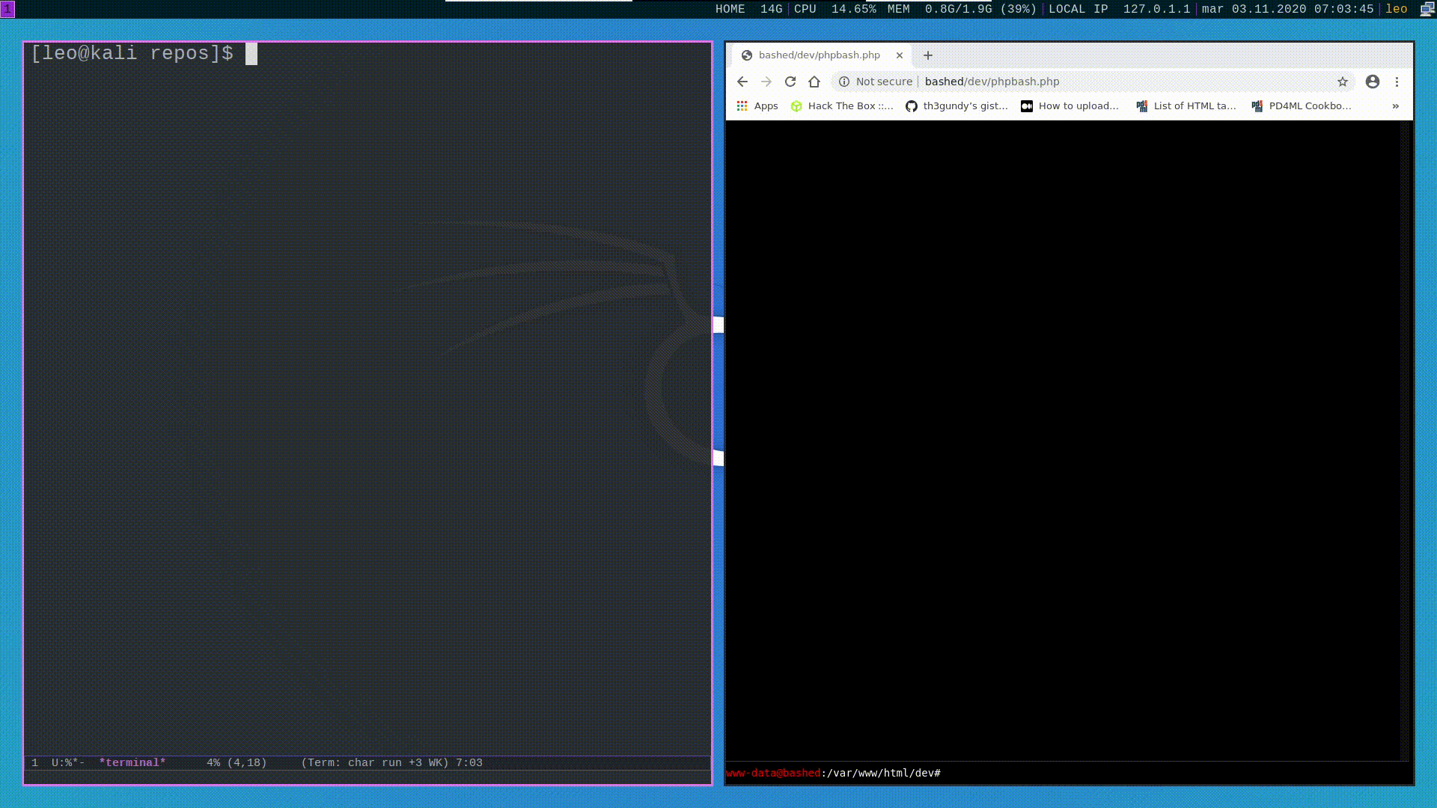Screen dimensions: 1437x808
Task: View the Not secure site information
Action: coord(844,82)
